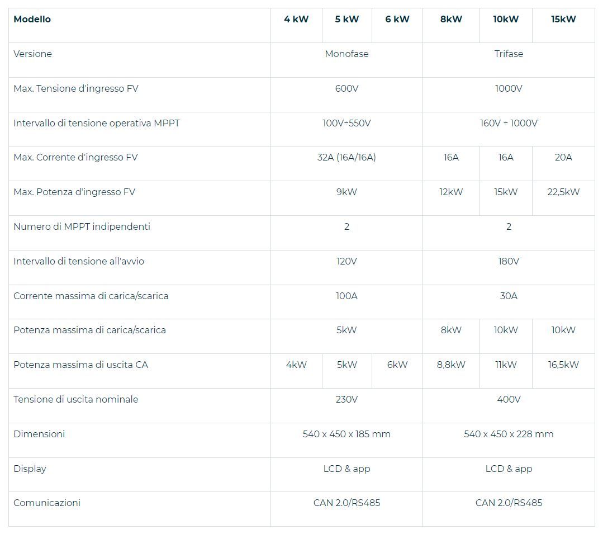Click the '100A' charge current cell

point(346,296)
